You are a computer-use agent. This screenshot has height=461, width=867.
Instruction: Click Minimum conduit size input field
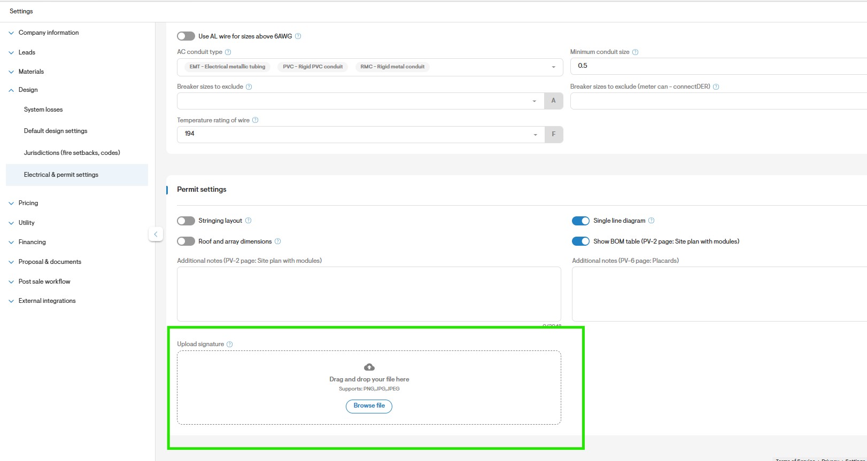[718, 66]
